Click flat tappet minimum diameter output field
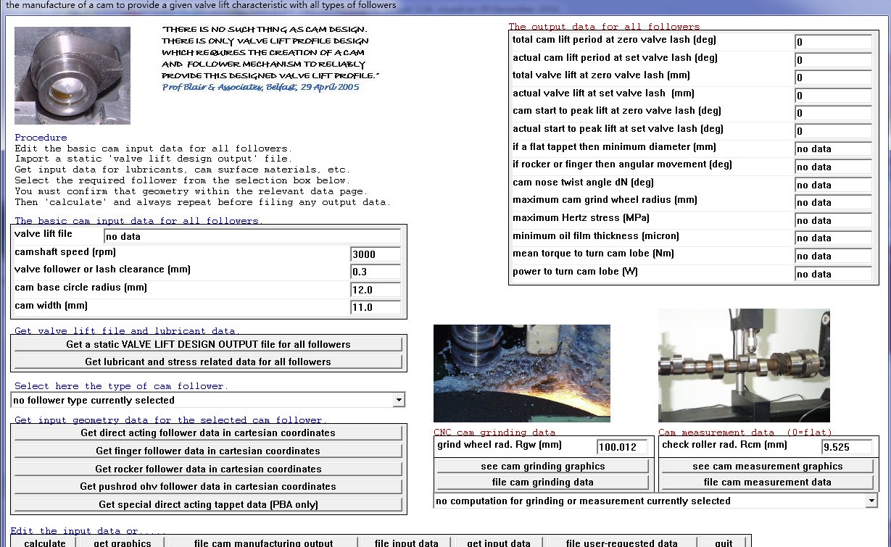 pos(833,149)
